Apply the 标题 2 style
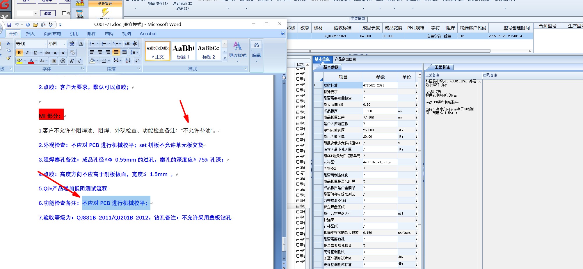Screen dimensions: 583x269 pyautogui.click(x=209, y=51)
